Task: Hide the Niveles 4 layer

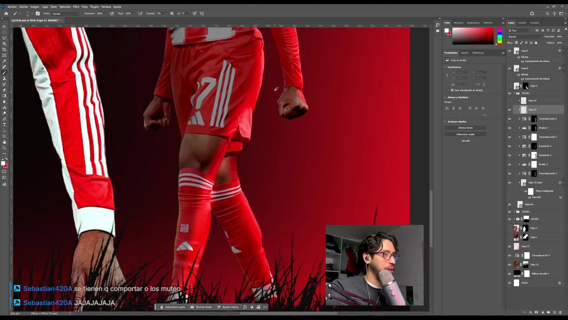Action: pos(509,128)
